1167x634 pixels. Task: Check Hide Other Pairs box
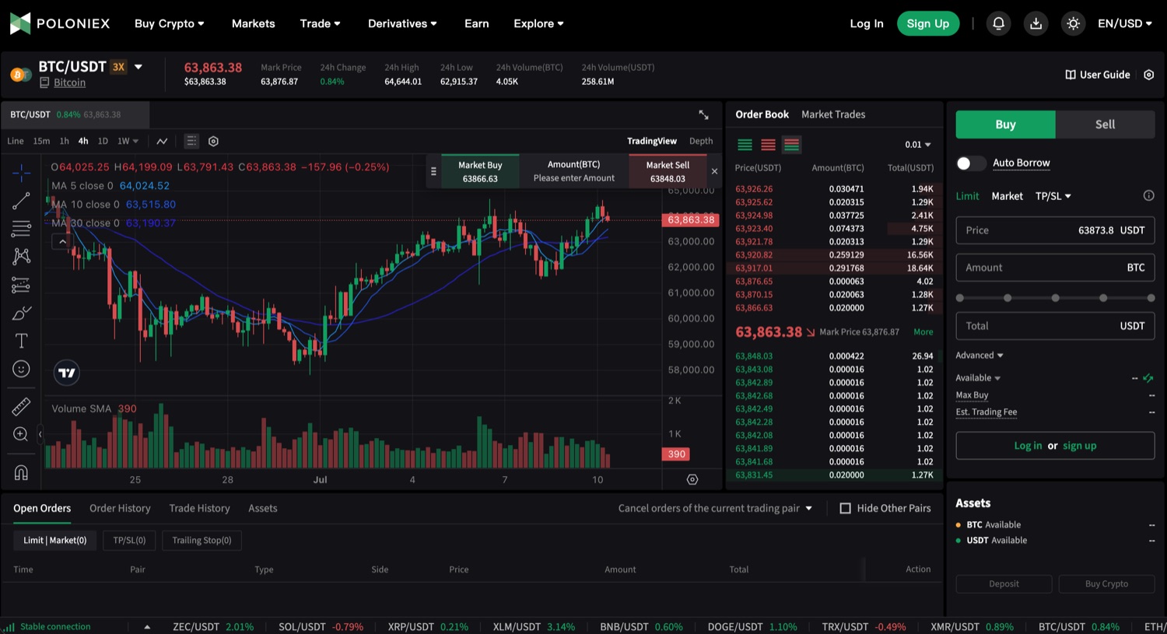click(x=845, y=508)
